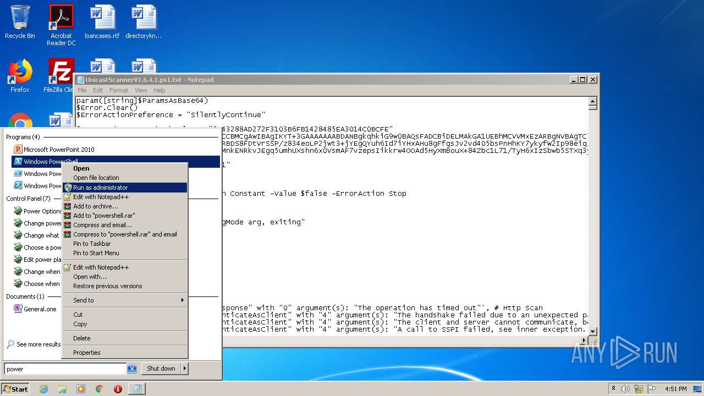This screenshot has height=396, width=704.
Task: Expand the Send to submenu
Action: pyautogui.click(x=125, y=300)
